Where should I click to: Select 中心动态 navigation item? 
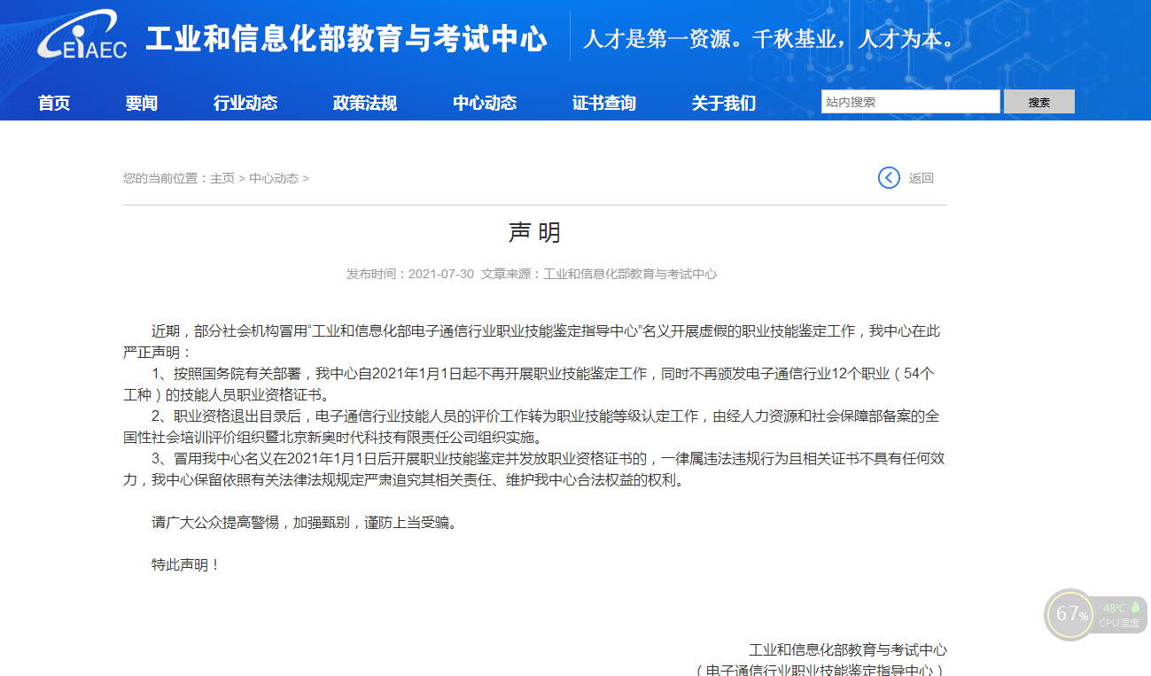tap(485, 103)
